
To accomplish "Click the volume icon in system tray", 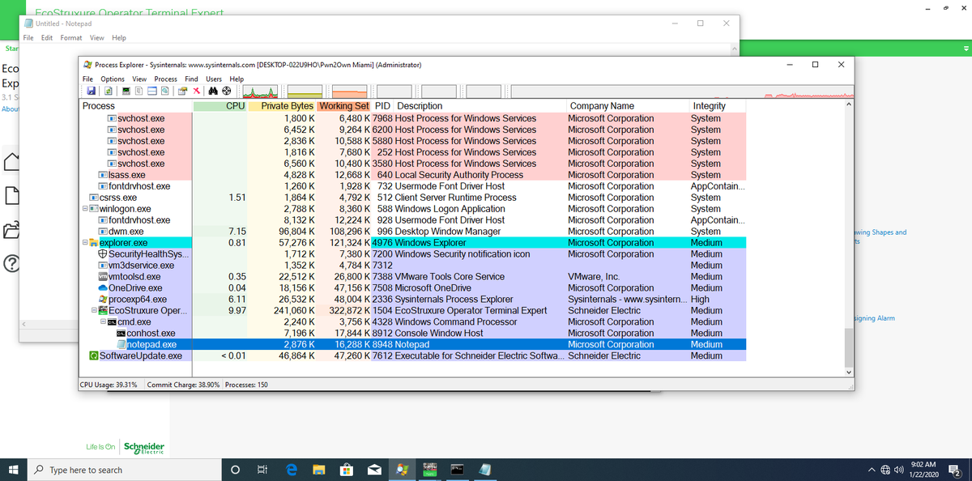I will [x=901, y=470].
